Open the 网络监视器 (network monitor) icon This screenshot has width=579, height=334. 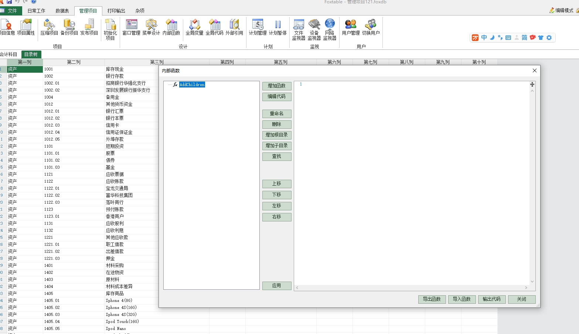pyautogui.click(x=330, y=29)
